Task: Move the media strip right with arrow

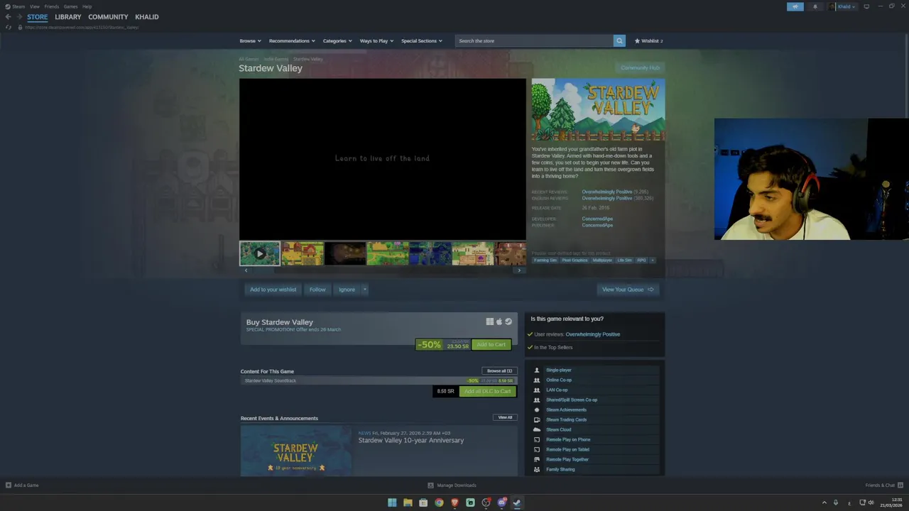Action: 519,270
